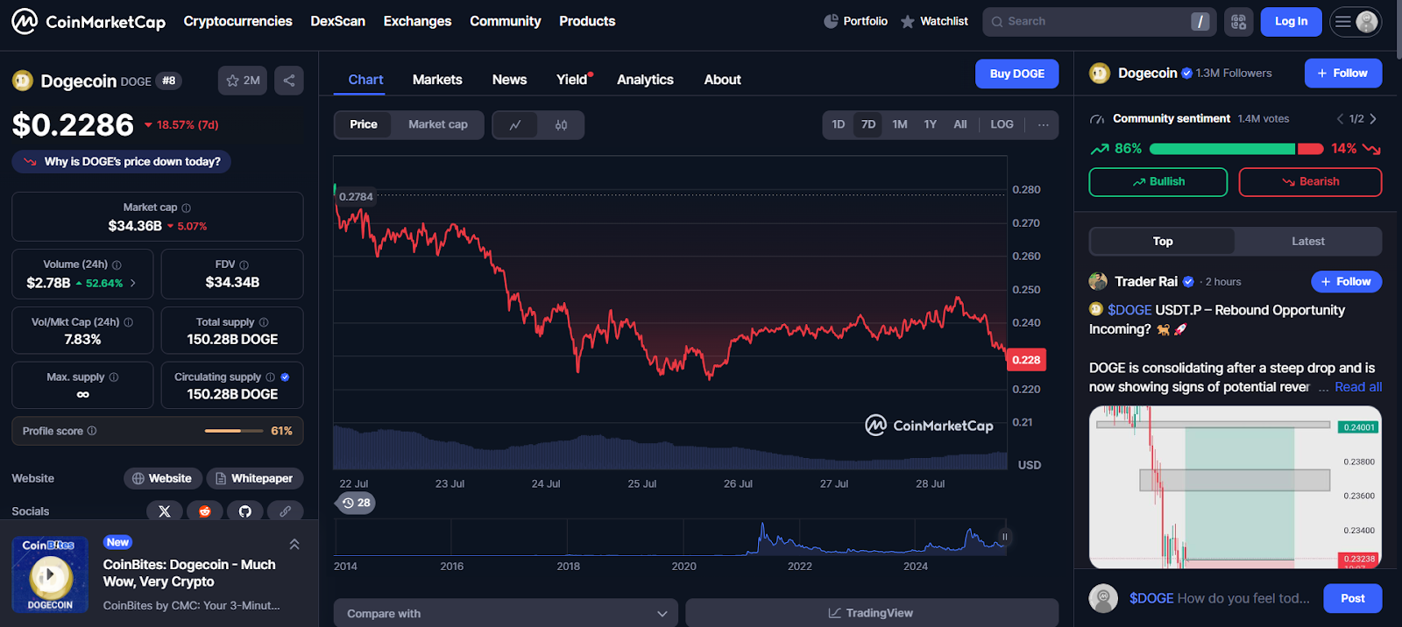Click the Profile score info icon
The width and height of the screenshot is (1402, 627).
pyautogui.click(x=92, y=431)
